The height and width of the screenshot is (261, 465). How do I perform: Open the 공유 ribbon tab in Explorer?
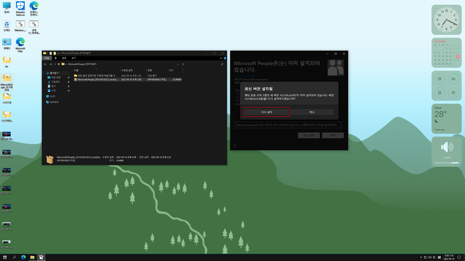point(64,58)
